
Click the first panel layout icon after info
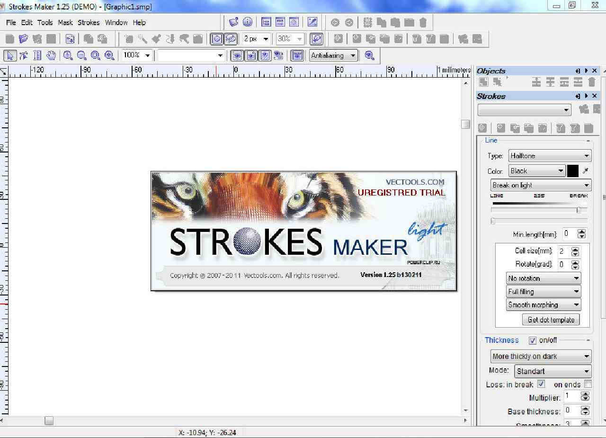[266, 22]
